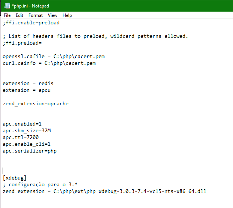Place cursor in the ;ffi.enable=preload line
This screenshot has height=208, width=233.
31,23
